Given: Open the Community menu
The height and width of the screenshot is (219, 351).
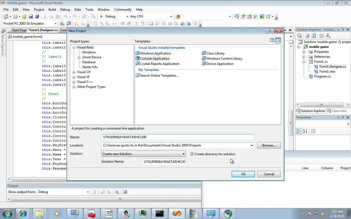Looking at the screenshot, I should (123, 10).
